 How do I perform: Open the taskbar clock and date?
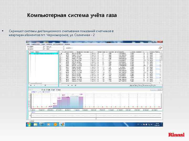point(157,125)
